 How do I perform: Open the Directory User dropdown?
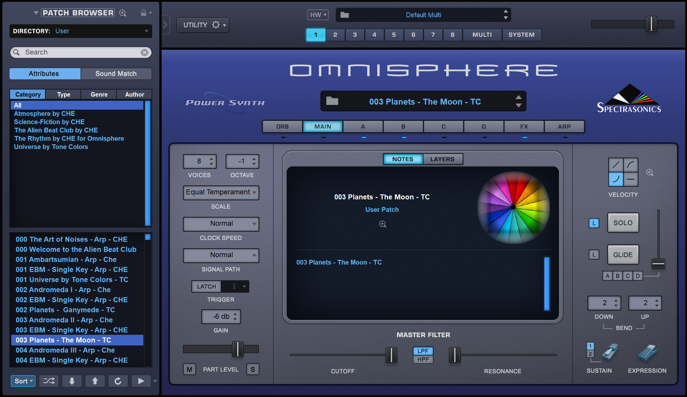[81, 31]
